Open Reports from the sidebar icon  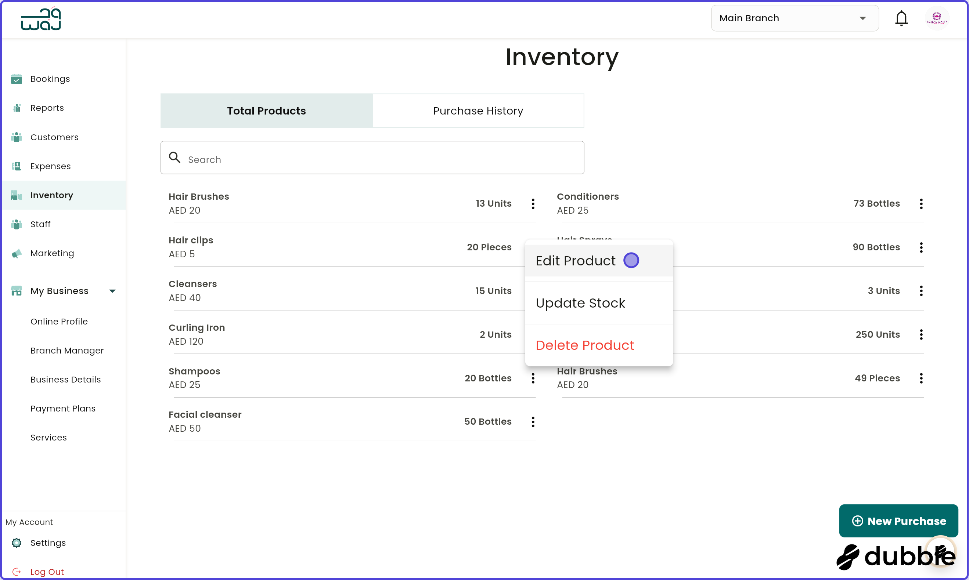click(x=17, y=108)
